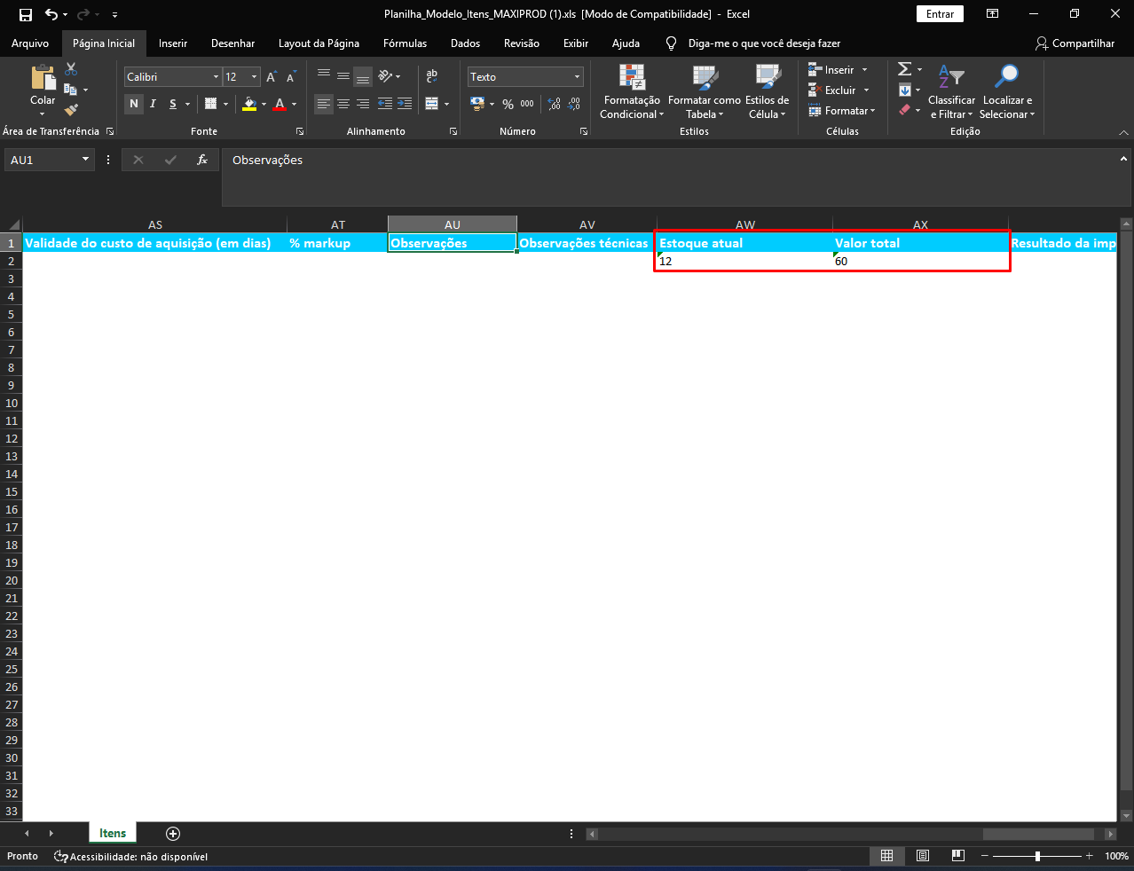The width and height of the screenshot is (1134, 871).
Task: Open the Calibri font name dropdown
Action: coord(216,77)
